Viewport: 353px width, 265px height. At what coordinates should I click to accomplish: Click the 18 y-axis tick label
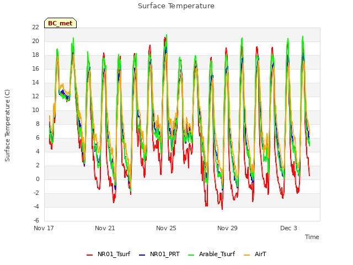[x=35, y=55]
